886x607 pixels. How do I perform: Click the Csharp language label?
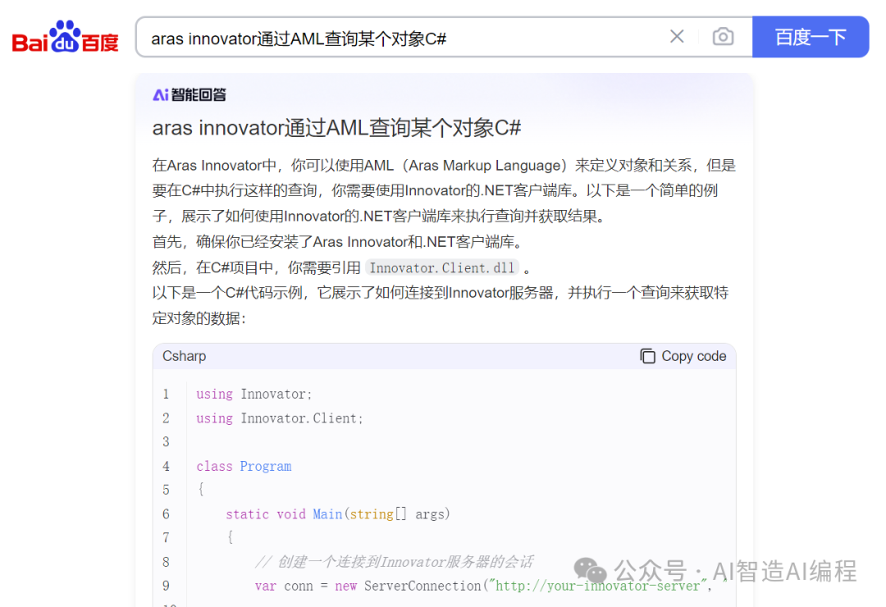pos(185,356)
